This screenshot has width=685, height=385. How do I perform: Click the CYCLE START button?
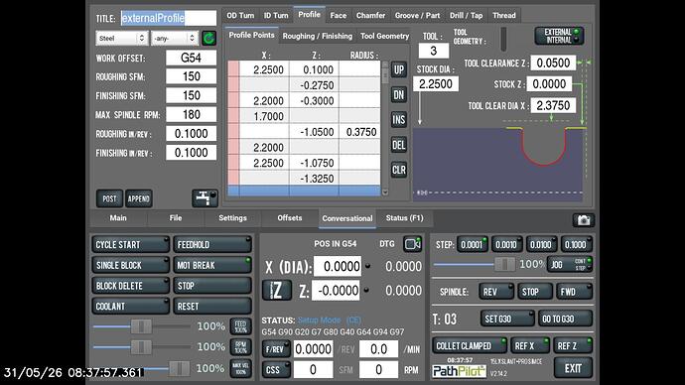130,244
